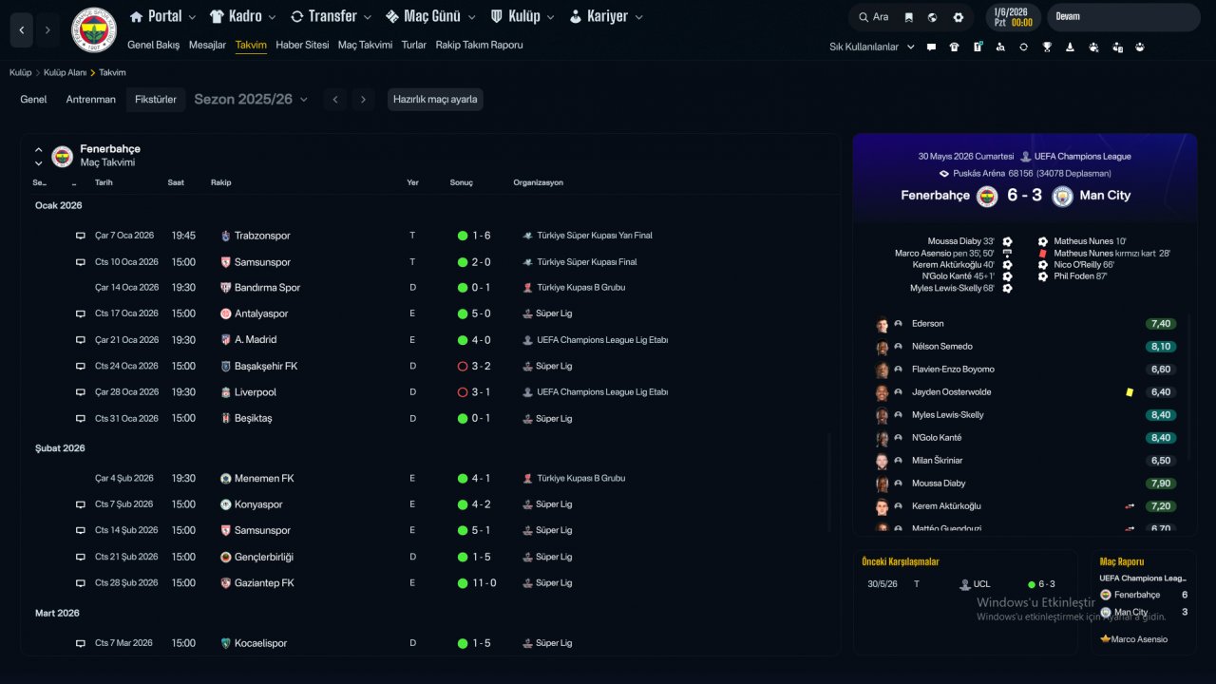This screenshot has height=684, width=1216.
Task: Open the scouting magnifier shortcut icon
Action: [1000, 47]
